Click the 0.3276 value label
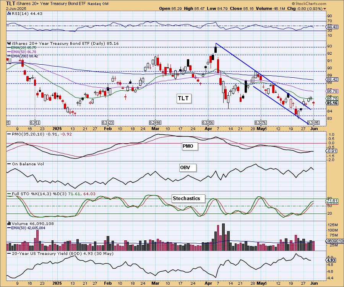 coord(261,122)
